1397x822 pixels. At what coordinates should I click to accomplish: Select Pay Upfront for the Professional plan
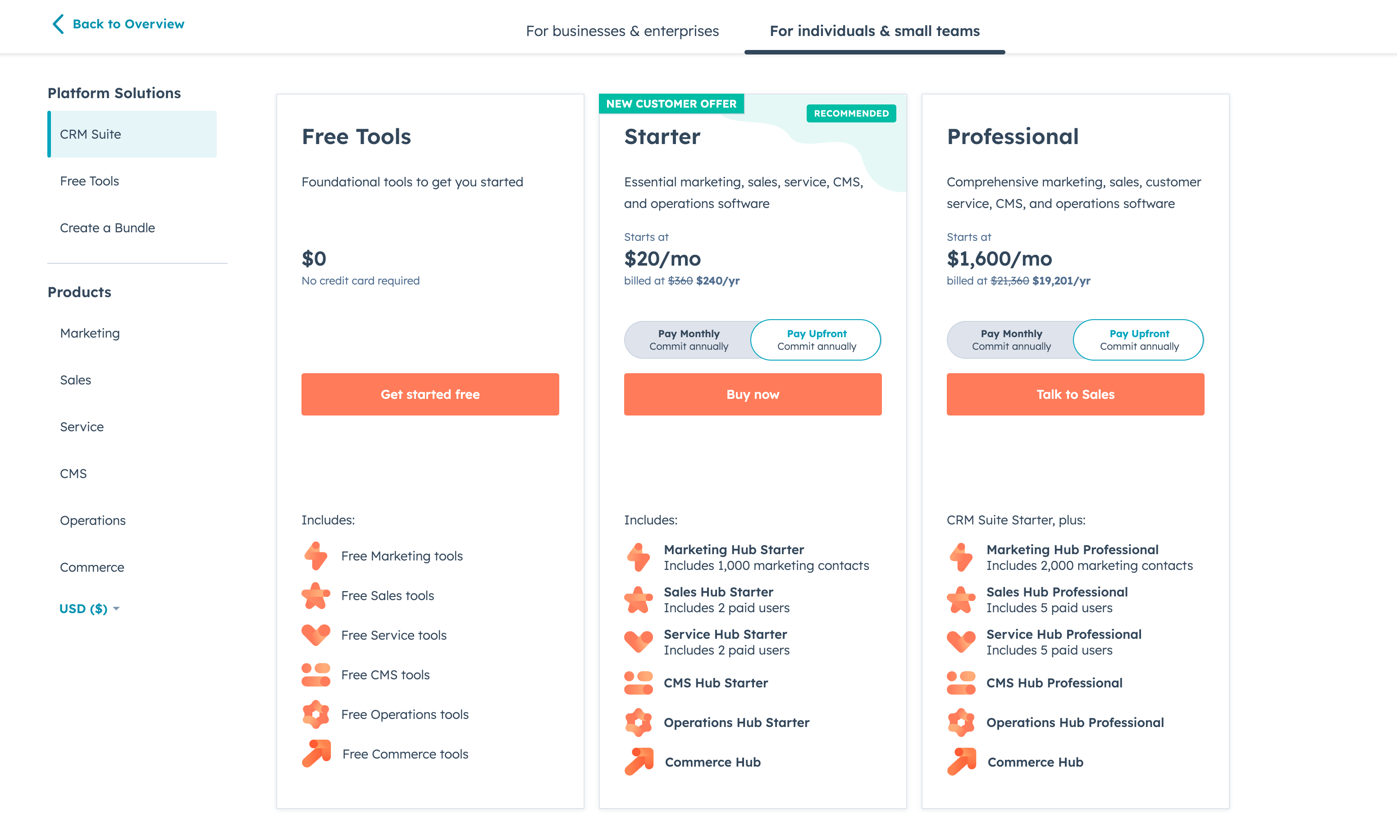coord(1139,339)
